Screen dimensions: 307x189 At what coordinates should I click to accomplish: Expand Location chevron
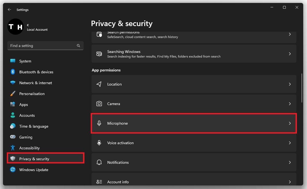290,84
